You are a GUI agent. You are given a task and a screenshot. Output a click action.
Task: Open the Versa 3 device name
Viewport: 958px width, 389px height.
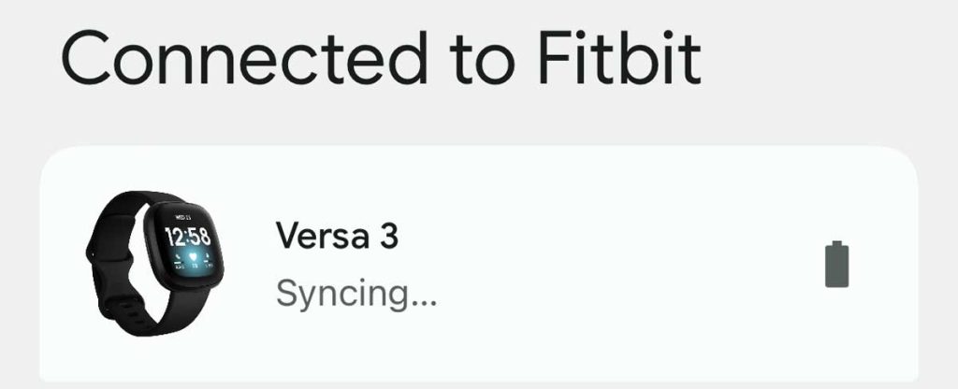click(x=337, y=237)
